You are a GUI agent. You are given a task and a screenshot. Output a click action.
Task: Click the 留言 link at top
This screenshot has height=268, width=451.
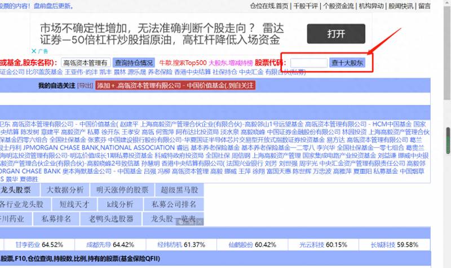click(425, 6)
